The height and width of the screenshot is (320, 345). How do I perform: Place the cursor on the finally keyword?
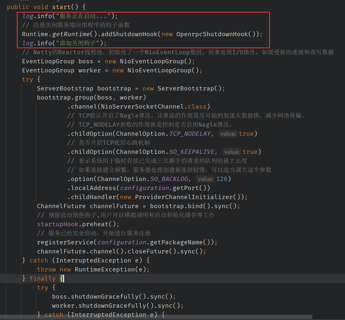tap(42, 279)
